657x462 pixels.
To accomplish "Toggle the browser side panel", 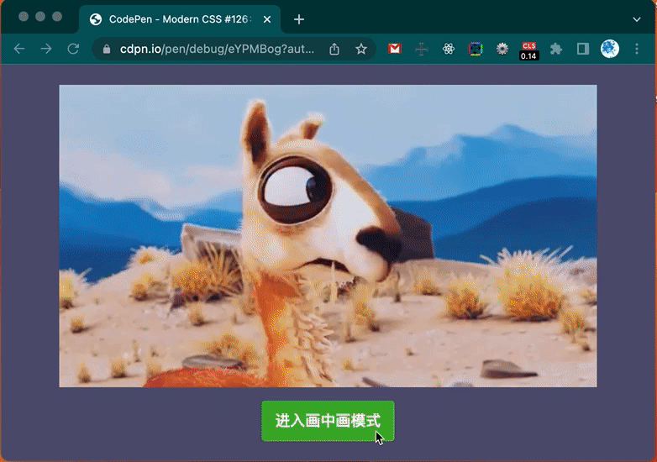I will pos(583,49).
